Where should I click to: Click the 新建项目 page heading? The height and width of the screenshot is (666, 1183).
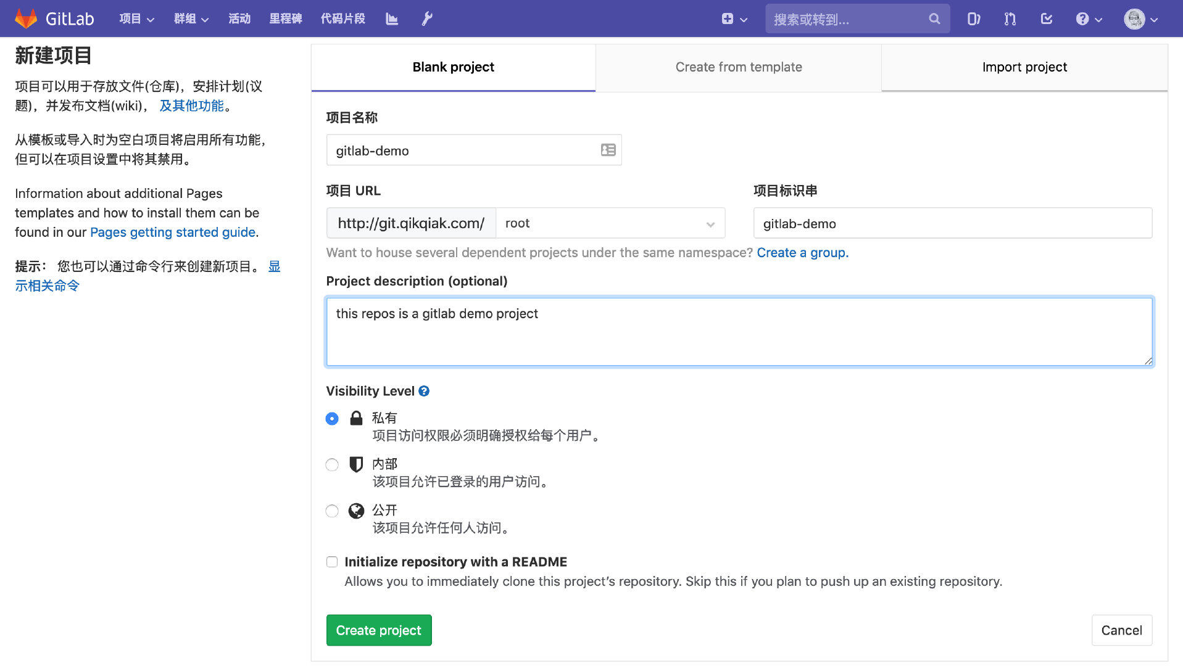tap(54, 55)
